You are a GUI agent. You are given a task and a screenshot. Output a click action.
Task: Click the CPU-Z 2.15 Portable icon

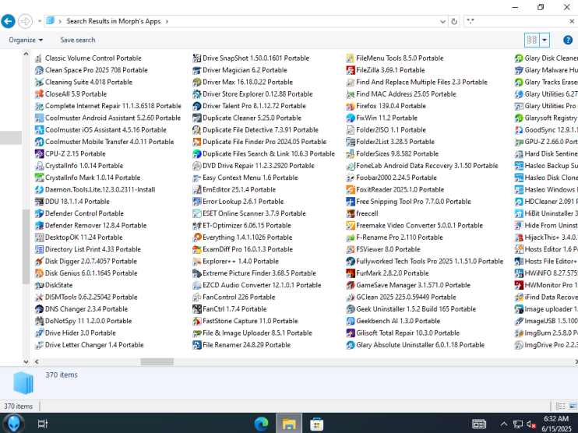click(39, 153)
